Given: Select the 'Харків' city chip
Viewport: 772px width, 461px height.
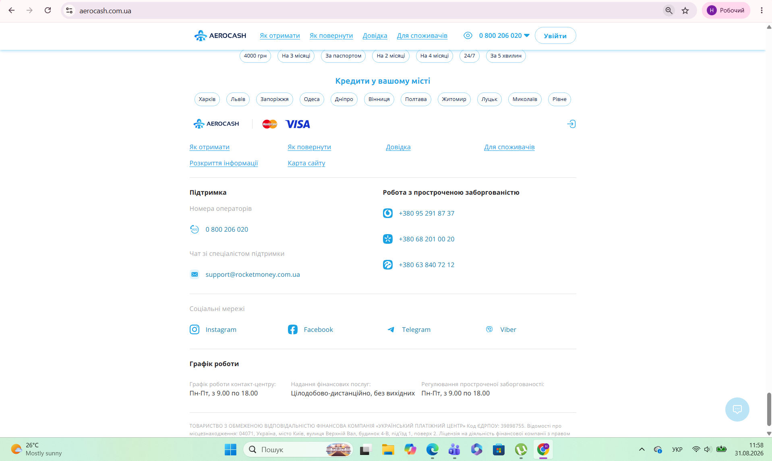Looking at the screenshot, I should tap(207, 99).
